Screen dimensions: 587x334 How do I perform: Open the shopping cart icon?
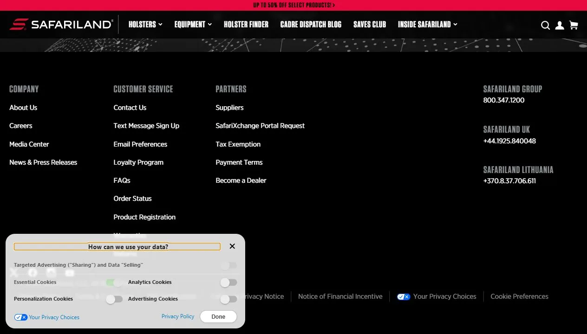click(x=574, y=25)
